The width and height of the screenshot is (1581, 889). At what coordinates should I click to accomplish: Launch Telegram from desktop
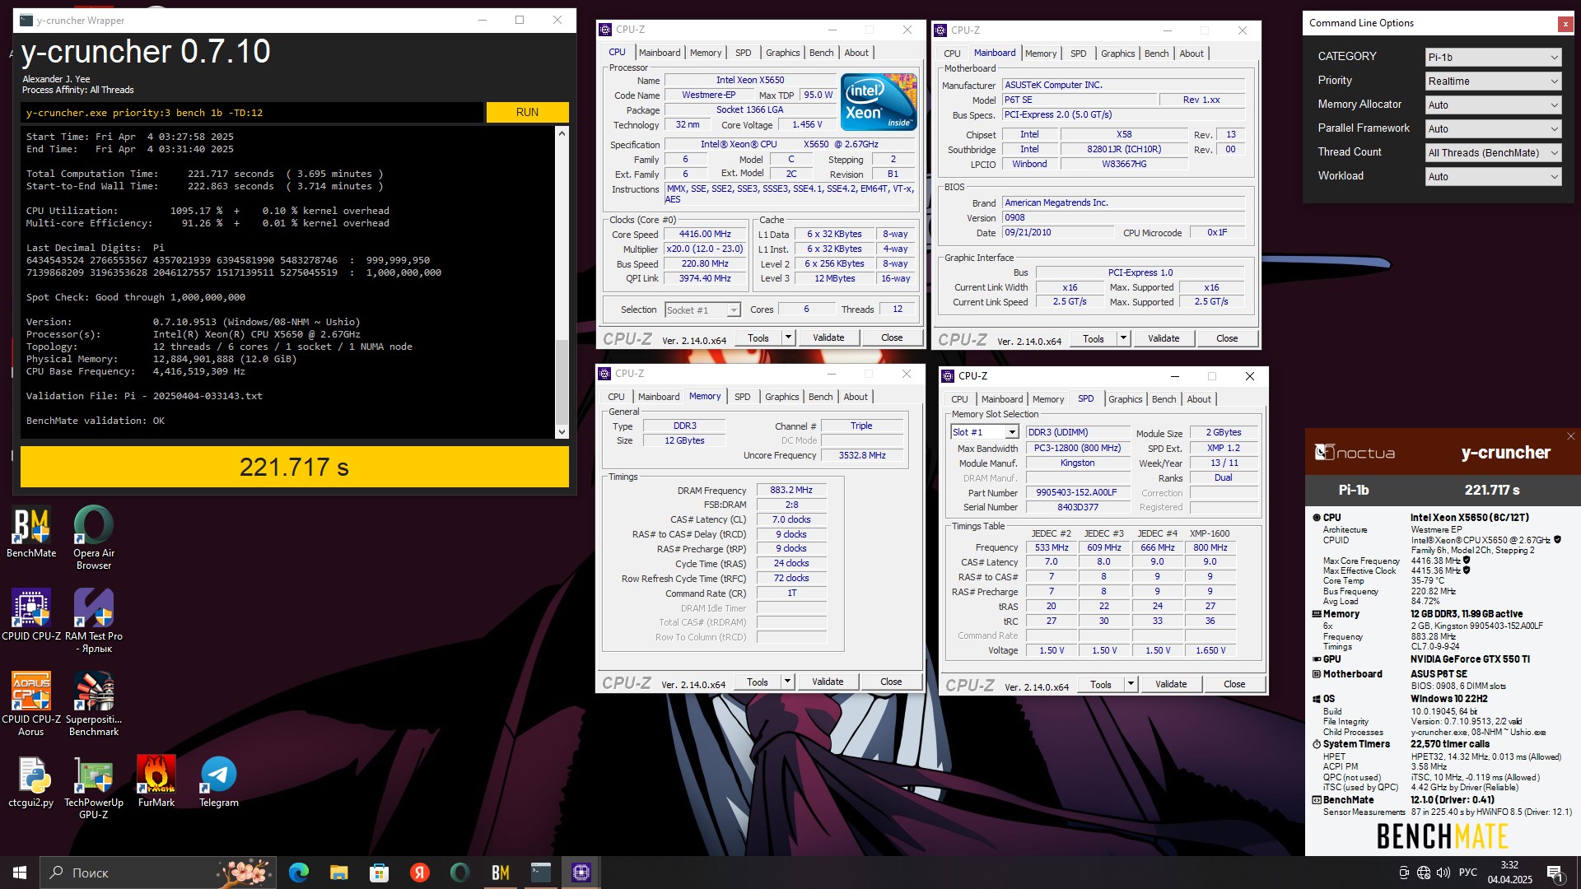tap(219, 782)
